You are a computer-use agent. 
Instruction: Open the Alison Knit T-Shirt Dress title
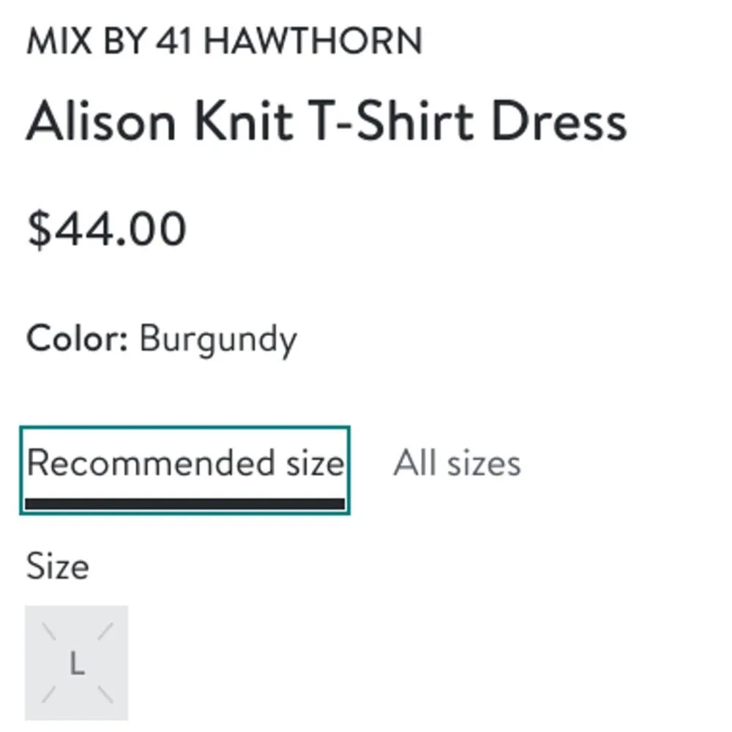327,121
